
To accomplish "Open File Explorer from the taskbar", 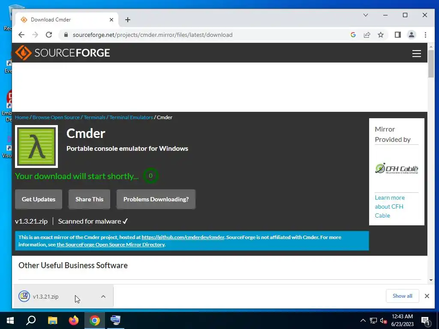I will [52, 320].
